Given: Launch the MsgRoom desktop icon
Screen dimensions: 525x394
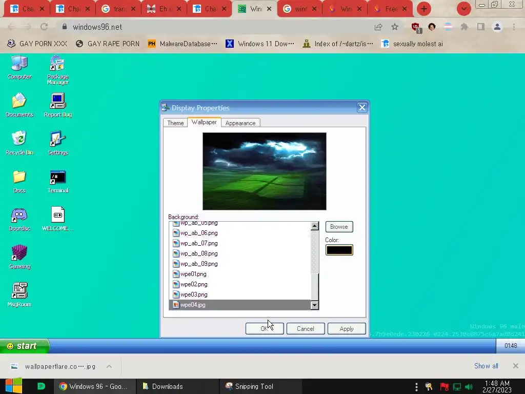Looking at the screenshot, I should point(19,295).
